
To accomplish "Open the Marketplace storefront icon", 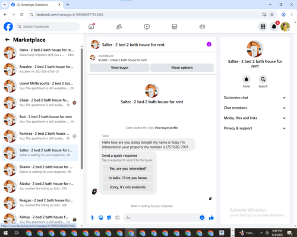I will point(175,27).
